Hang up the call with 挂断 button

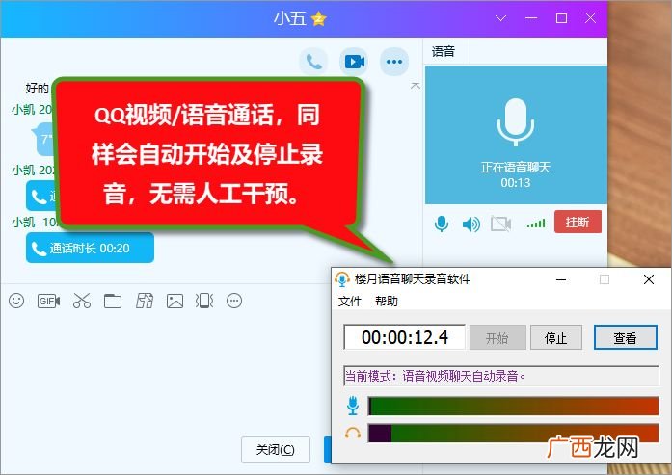point(578,222)
